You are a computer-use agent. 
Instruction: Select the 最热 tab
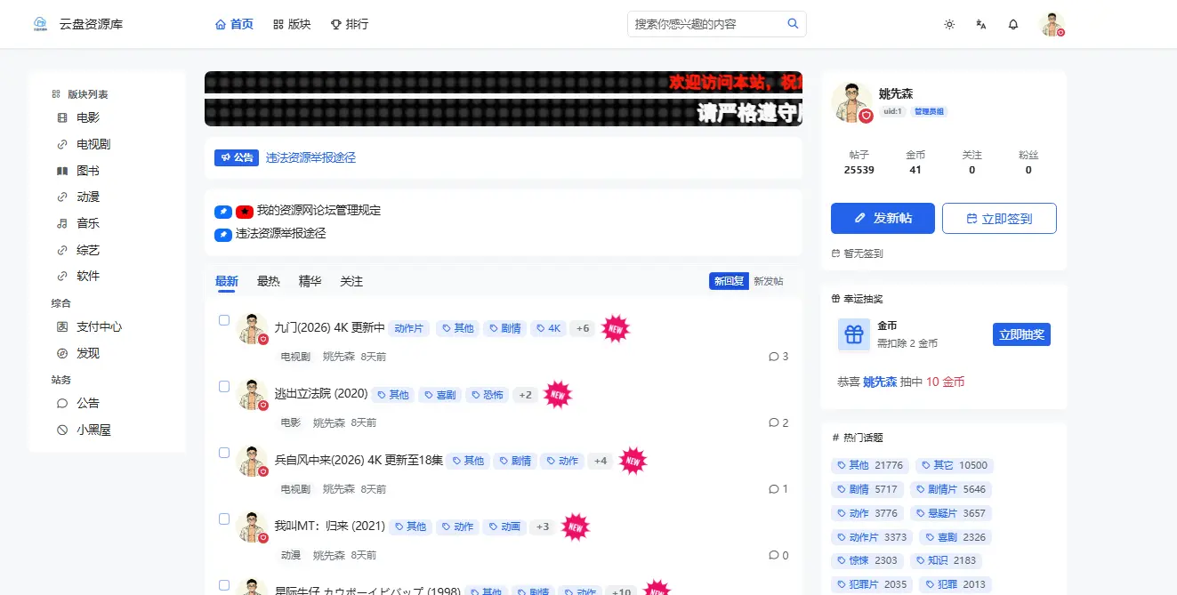(x=269, y=281)
